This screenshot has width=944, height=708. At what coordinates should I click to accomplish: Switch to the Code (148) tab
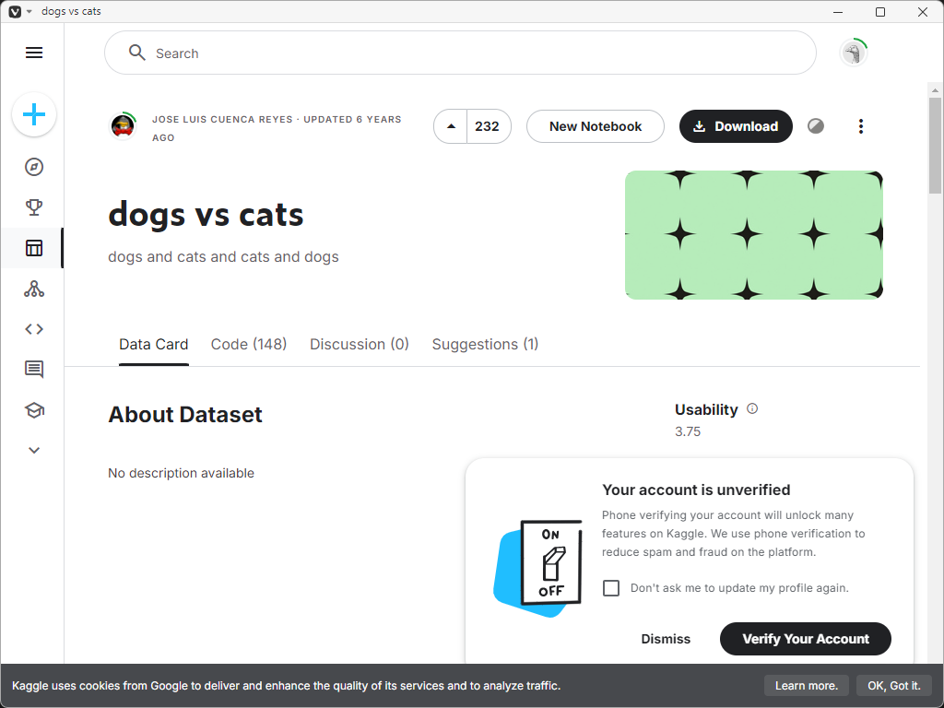tap(248, 344)
